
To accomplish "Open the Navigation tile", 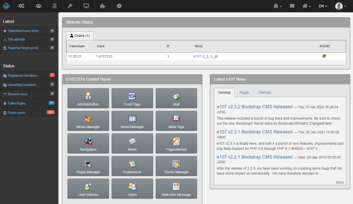I will coord(88,143).
